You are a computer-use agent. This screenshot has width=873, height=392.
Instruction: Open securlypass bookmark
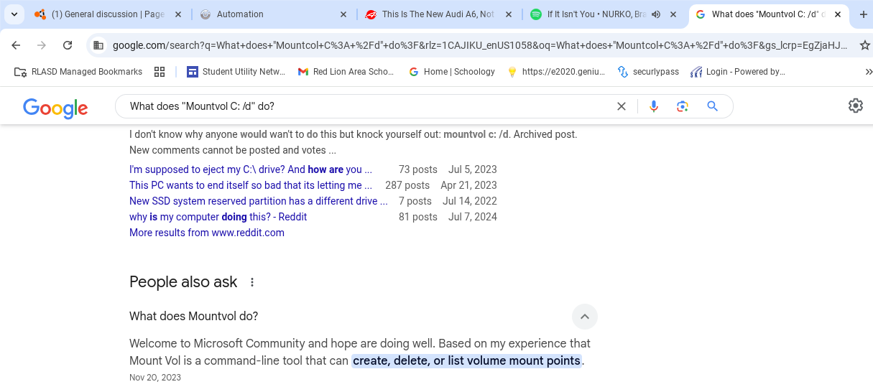tap(647, 72)
